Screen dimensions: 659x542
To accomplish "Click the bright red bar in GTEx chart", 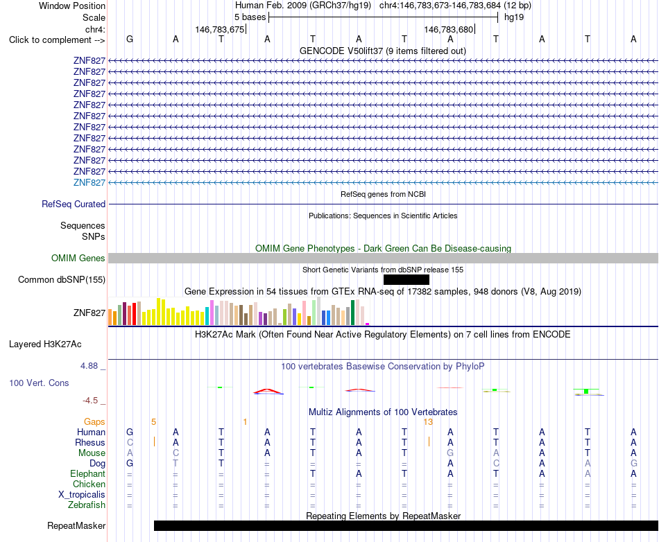I will [x=134, y=313].
